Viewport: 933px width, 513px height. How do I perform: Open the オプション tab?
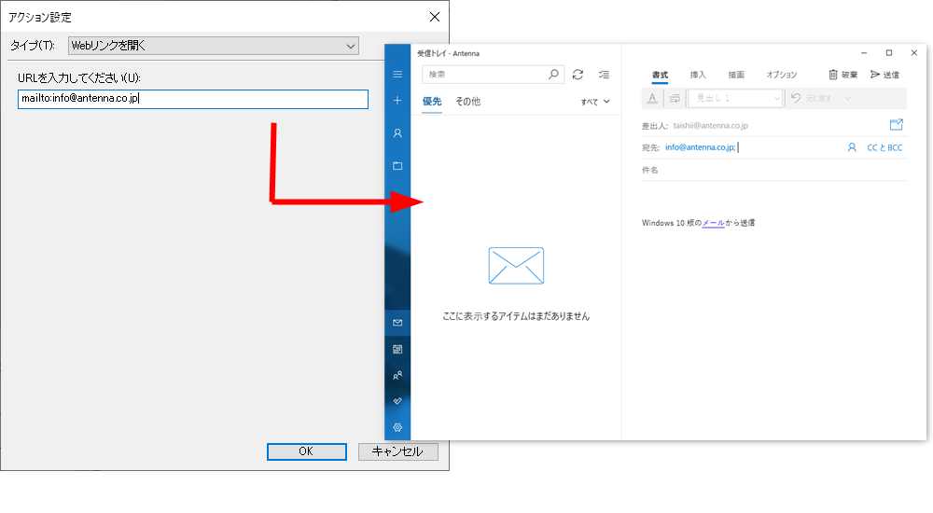pyautogui.click(x=782, y=75)
